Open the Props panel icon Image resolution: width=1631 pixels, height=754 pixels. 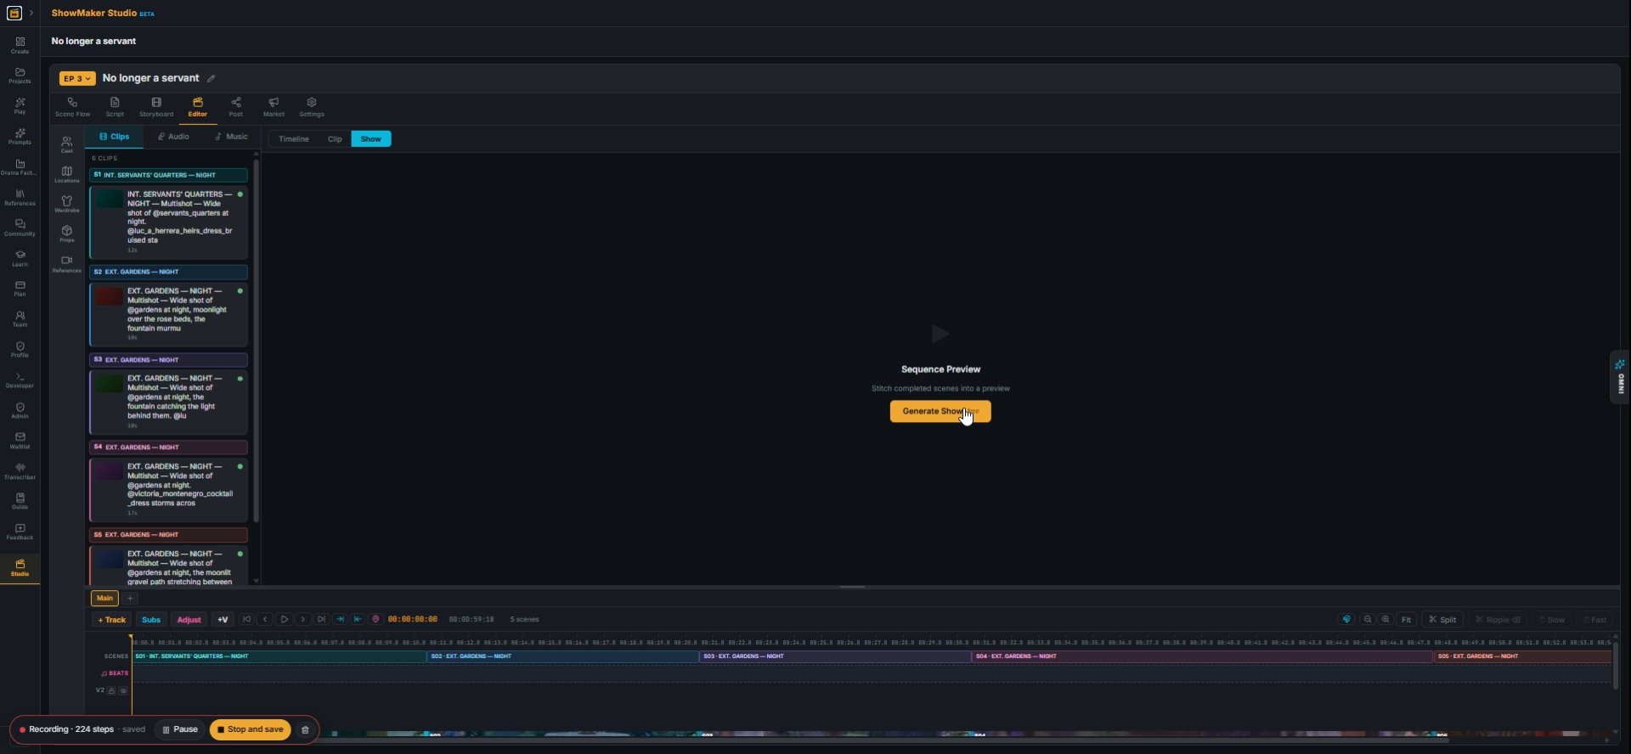(66, 234)
